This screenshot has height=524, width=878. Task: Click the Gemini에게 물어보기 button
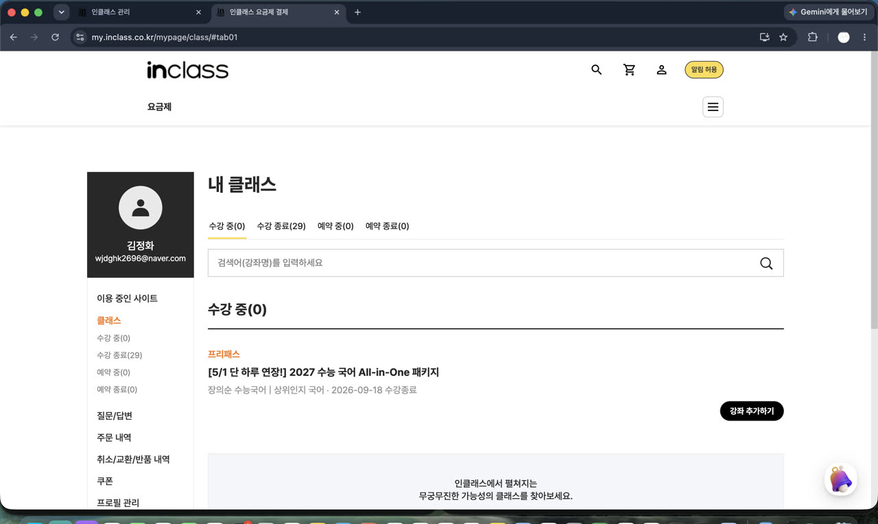click(x=829, y=12)
